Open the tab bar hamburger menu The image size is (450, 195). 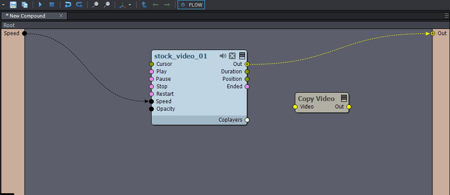446,16
